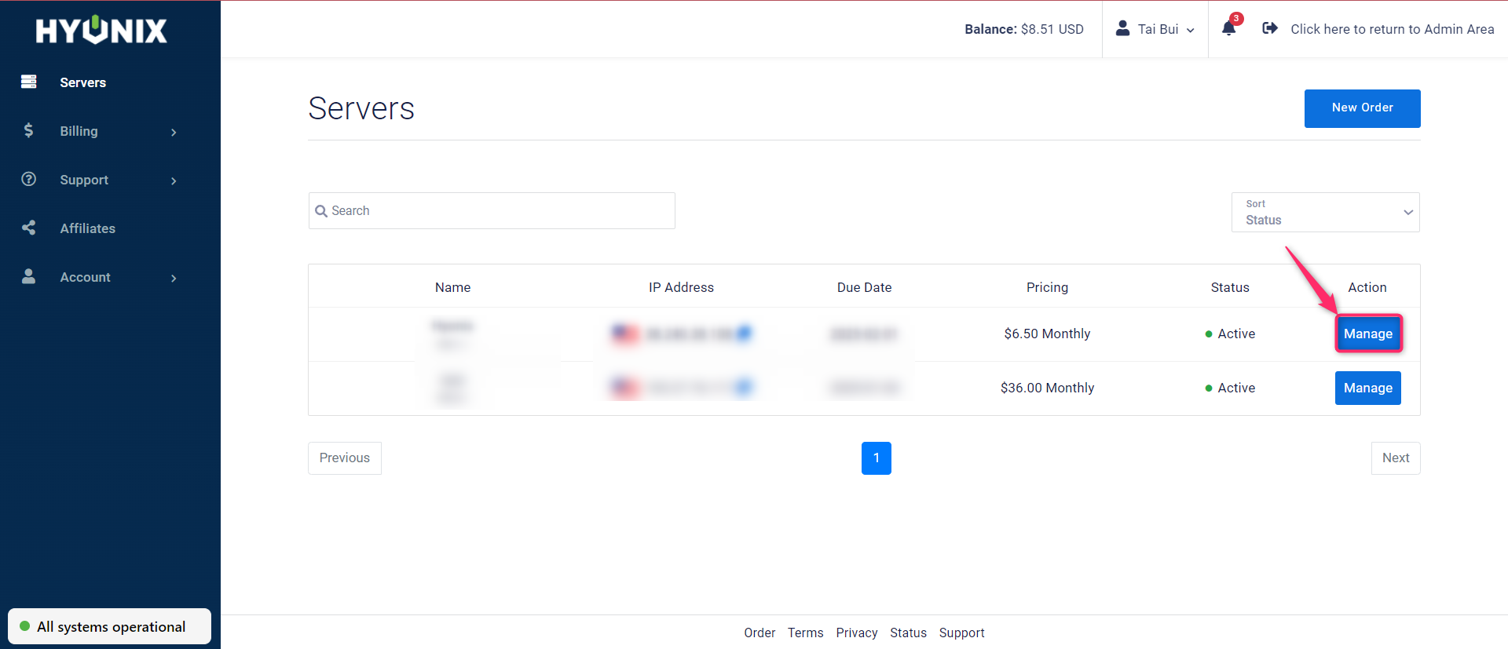Image resolution: width=1508 pixels, height=649 pixels.
Task: Manage the $36.00 Monthly server
Action: pyautogui.click(x=1367, y=388)
